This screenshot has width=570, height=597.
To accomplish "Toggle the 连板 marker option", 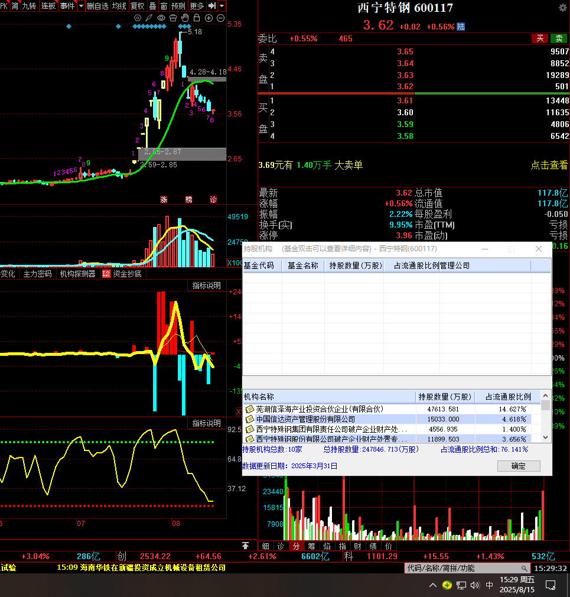I will coord(48,6).
